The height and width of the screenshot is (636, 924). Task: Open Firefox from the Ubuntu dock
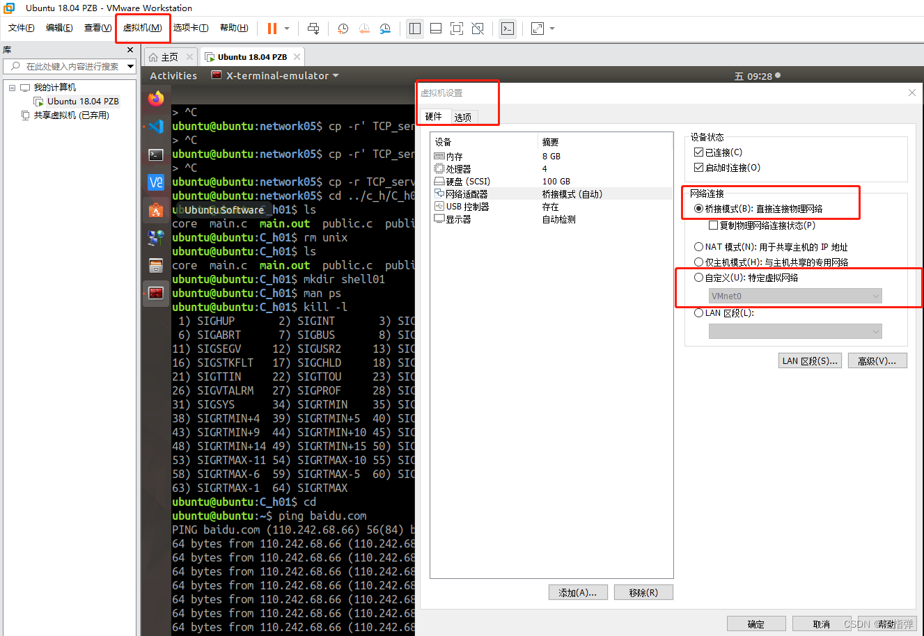[x=156, y=99]
